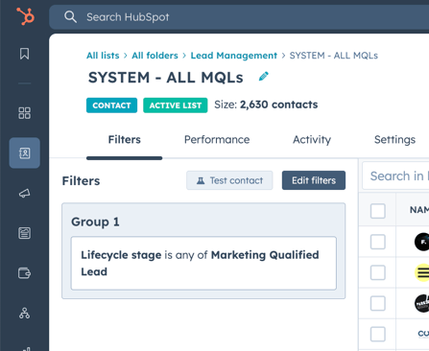Click the HubSpot sprocket logo
This screenshot has width=429, height=351.
point(25,16)
